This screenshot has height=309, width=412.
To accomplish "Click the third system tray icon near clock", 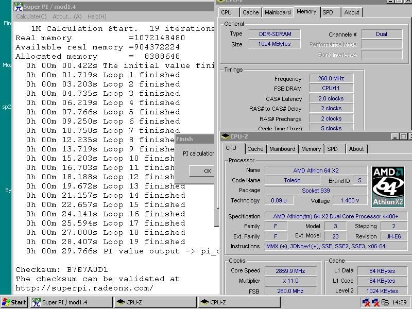I will [x=385, y=302].
